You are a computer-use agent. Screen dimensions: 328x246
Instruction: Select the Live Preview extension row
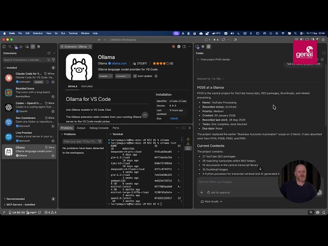[x=29, y=137]
